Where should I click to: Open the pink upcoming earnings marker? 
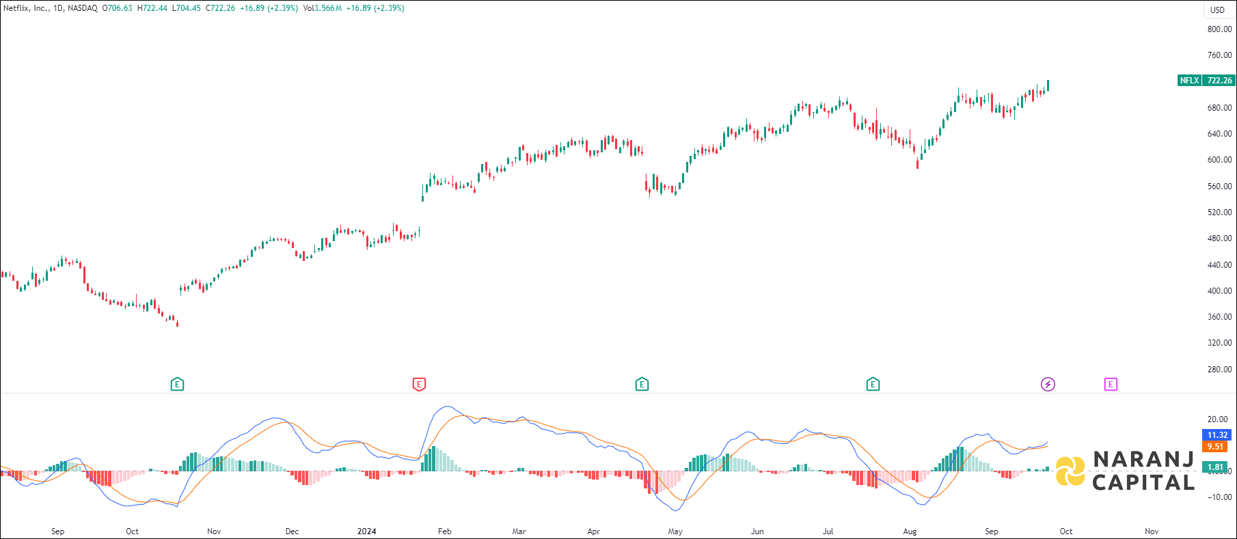coord(1111,385)
